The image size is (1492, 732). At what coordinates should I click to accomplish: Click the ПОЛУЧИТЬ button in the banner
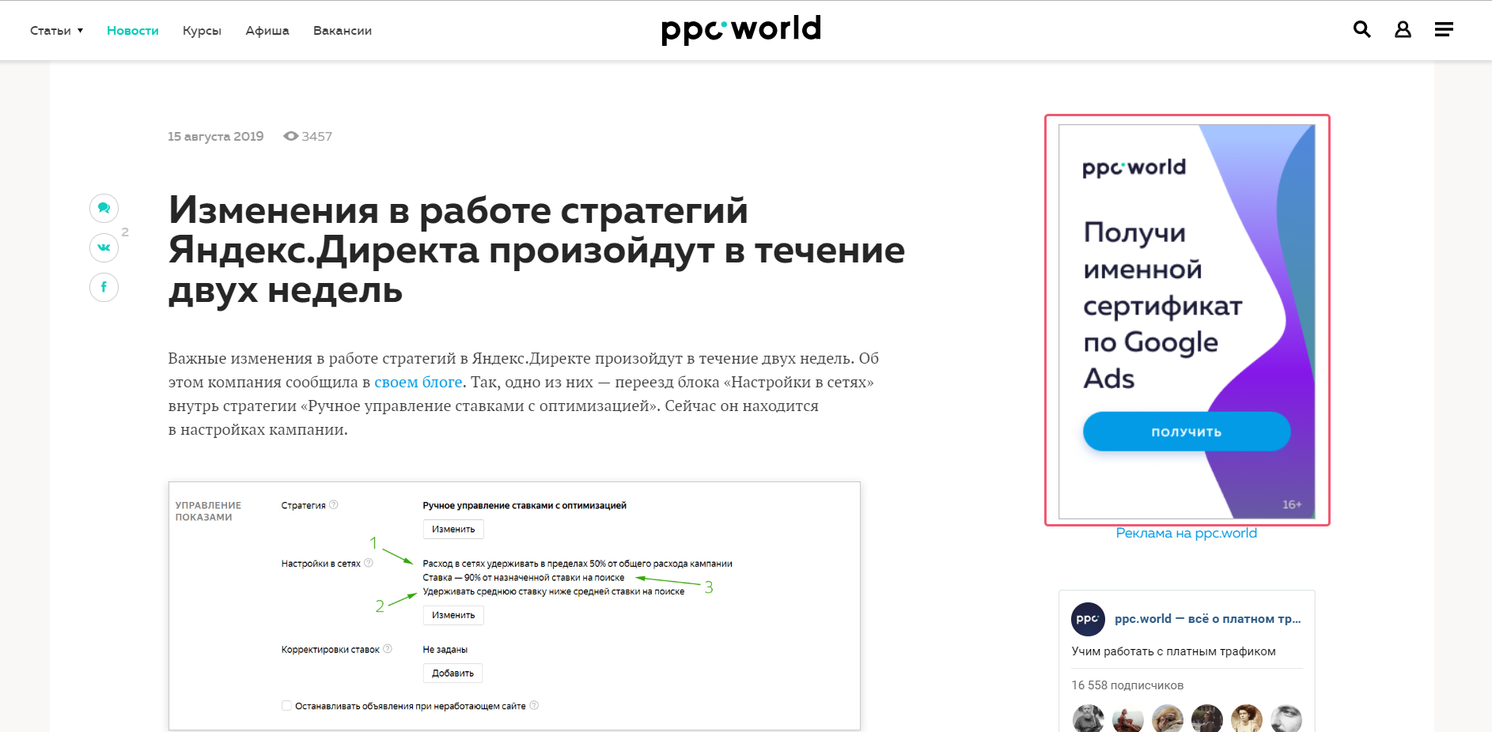(1187, 432)
